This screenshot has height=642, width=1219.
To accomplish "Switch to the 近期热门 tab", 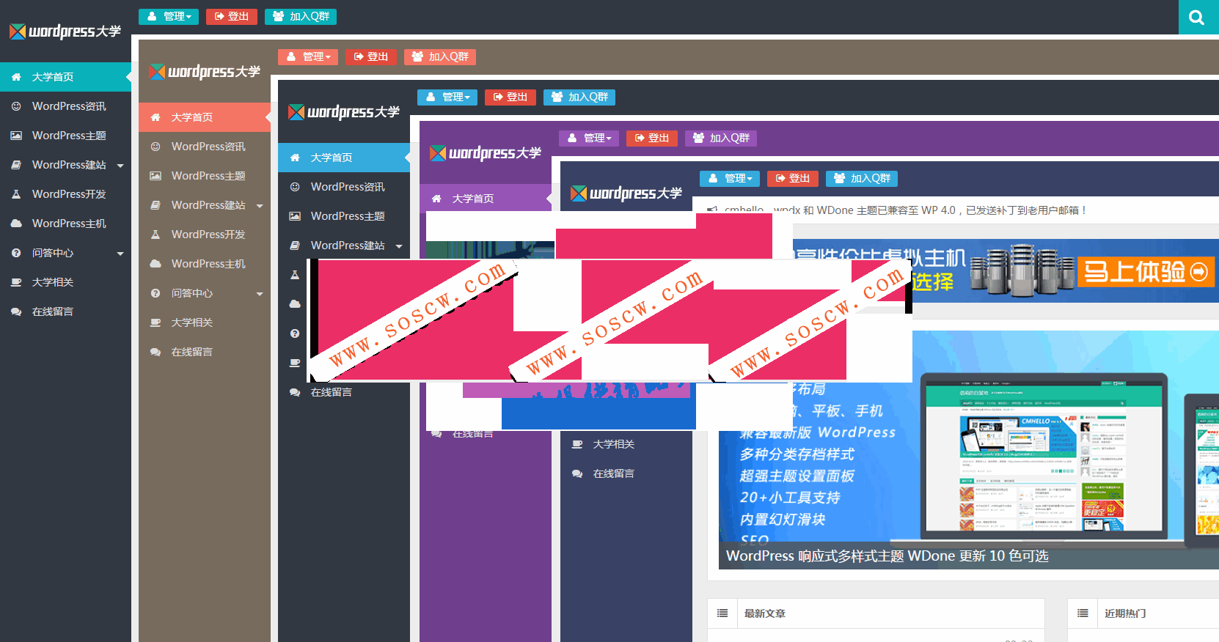I will pos(1125,613).
